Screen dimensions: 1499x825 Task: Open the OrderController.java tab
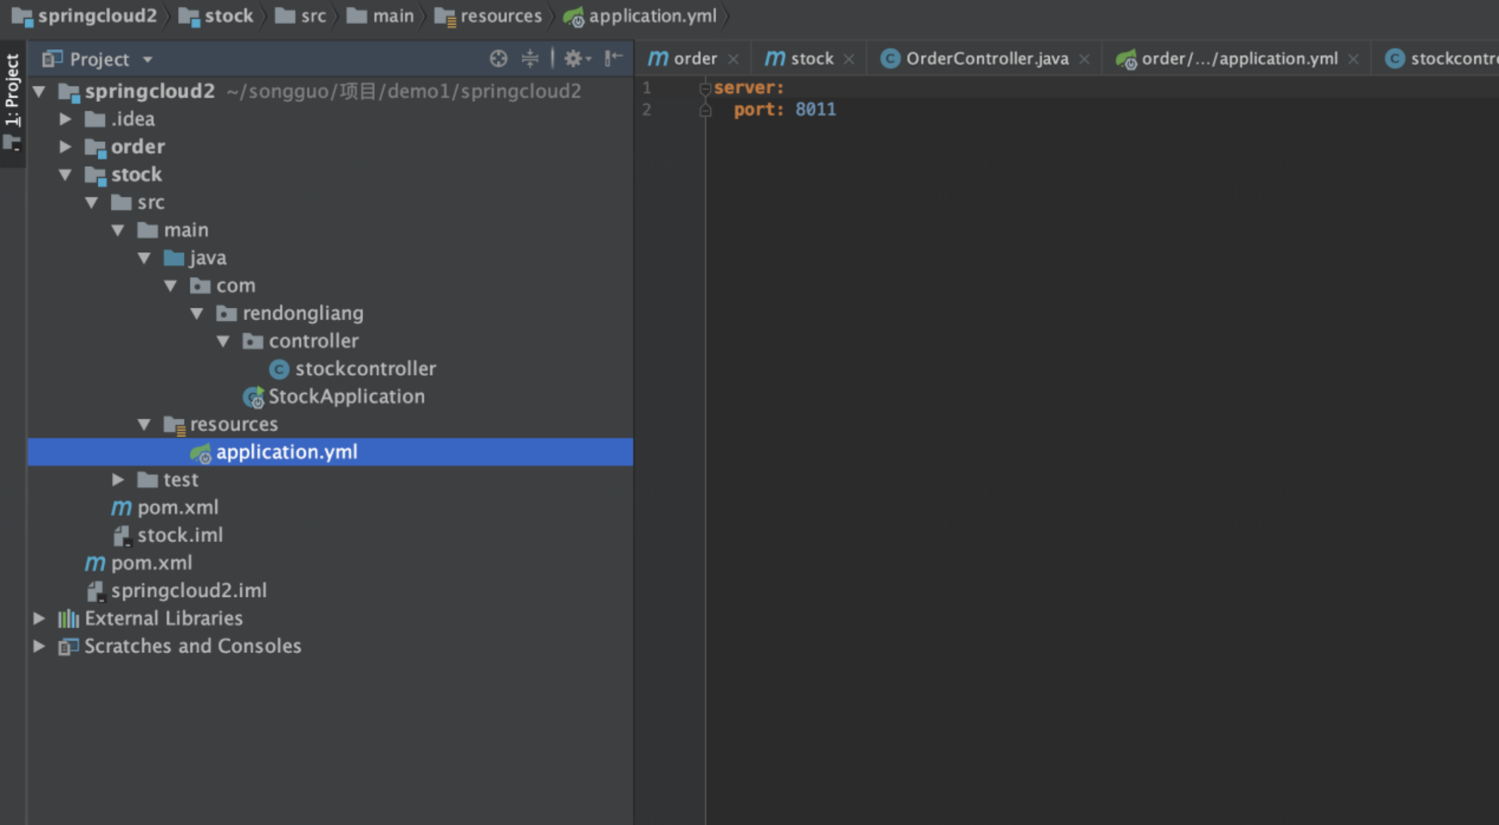tap(975, 59)
